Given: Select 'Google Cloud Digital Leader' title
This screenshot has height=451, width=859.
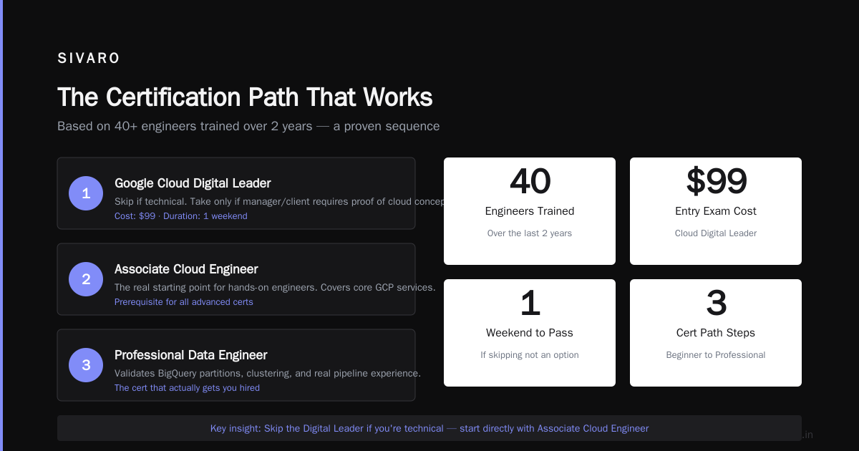Looking at the screenshot, I should point(193,183).
